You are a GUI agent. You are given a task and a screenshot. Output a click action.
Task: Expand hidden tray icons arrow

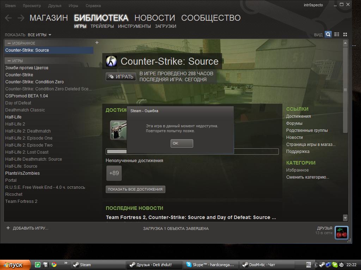coord(316,265)
